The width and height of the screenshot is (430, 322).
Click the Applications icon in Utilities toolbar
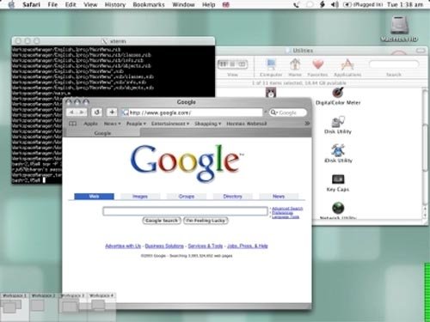[x=347, y=68]
